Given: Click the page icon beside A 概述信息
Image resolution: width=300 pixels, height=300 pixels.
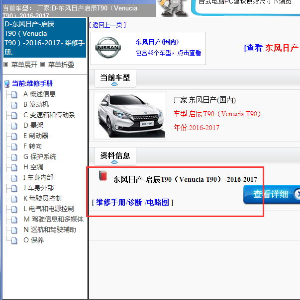Looking at the screenshot, I should (x=14, y=94).
